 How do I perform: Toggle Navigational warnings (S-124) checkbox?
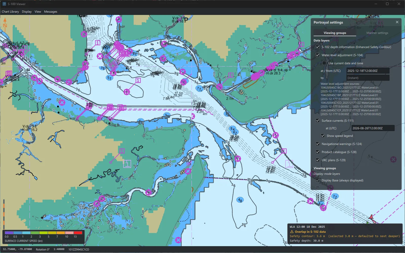(x=318, y=144)
